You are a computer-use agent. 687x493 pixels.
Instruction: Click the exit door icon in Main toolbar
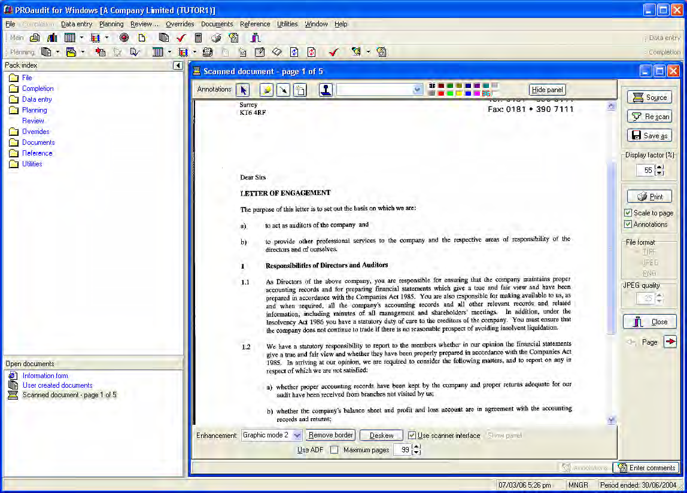[256, 38]
